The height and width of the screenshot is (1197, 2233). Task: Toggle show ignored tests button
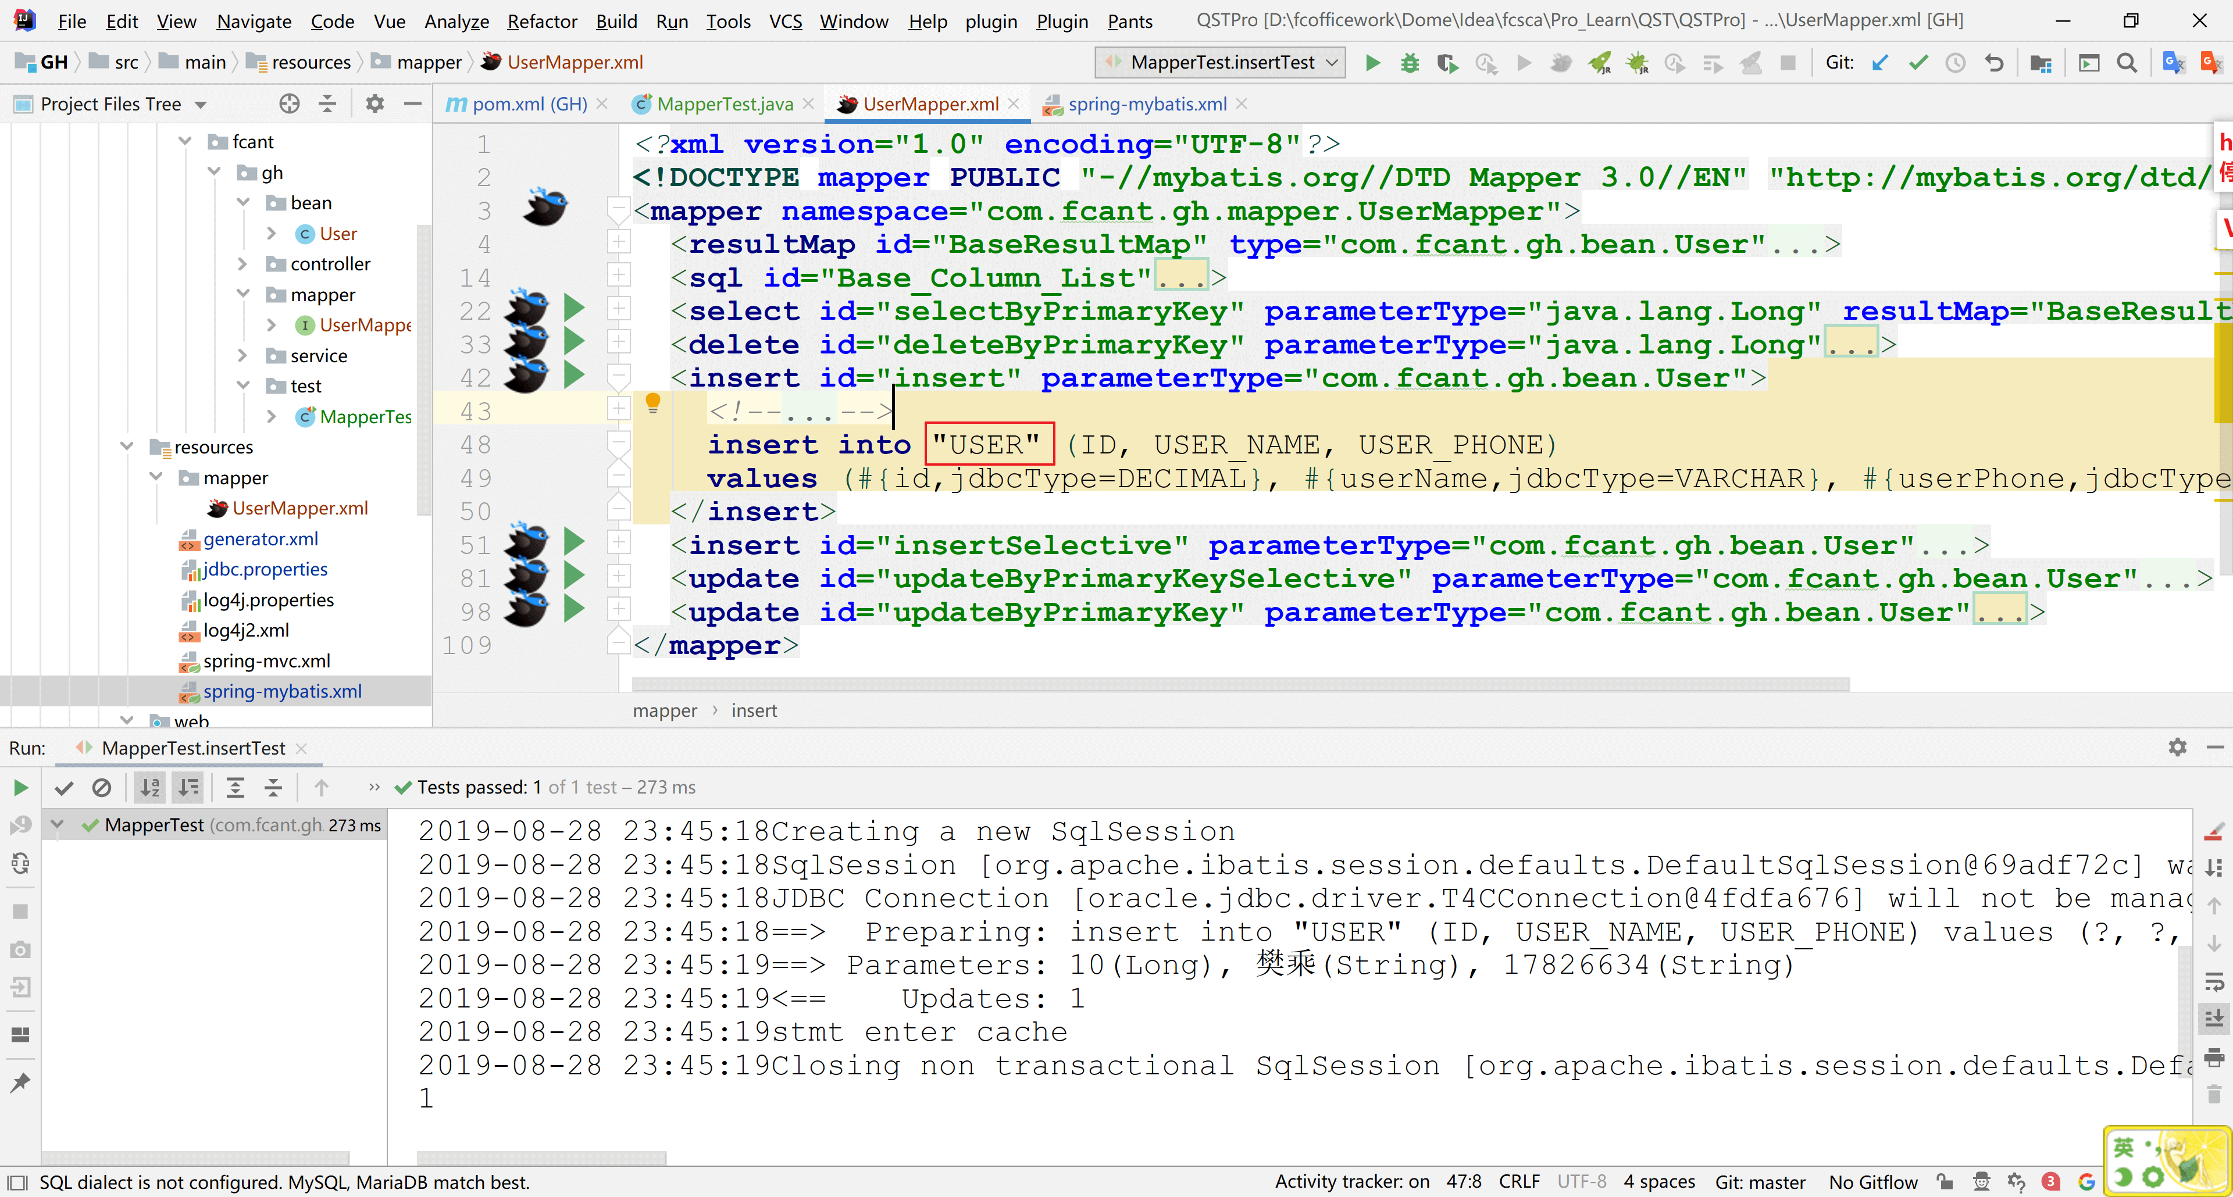click(101, 788)
